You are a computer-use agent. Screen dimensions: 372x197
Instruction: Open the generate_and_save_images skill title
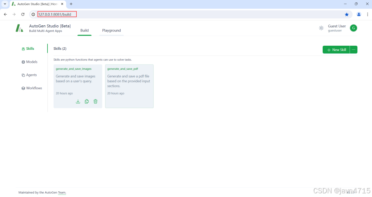pyautogui.click(x=73, y=69)
